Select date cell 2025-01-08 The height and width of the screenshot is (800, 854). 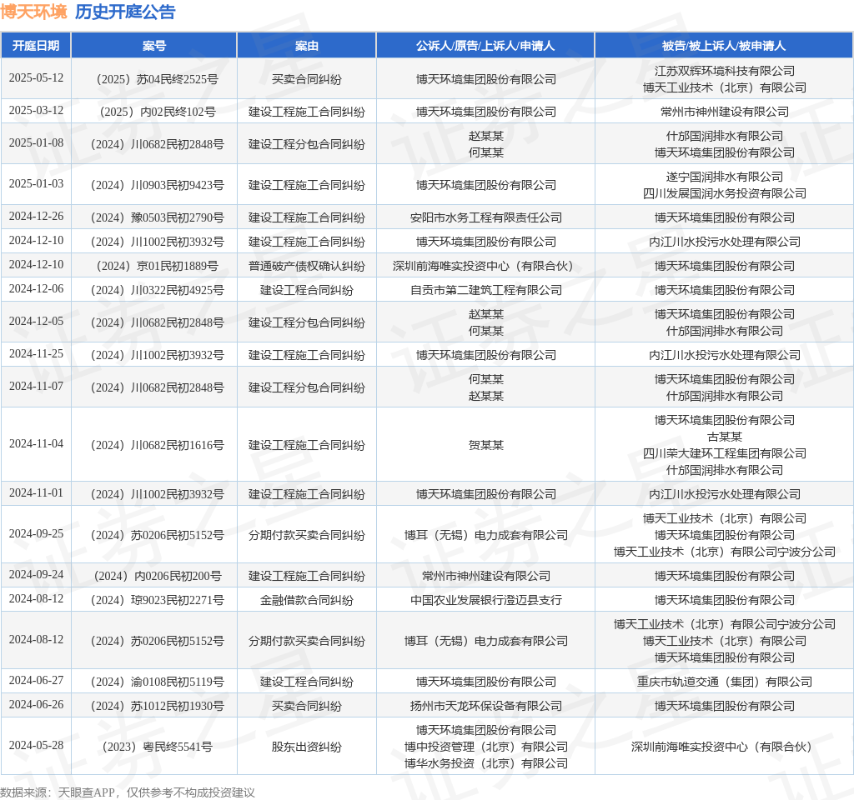point(36,142)
